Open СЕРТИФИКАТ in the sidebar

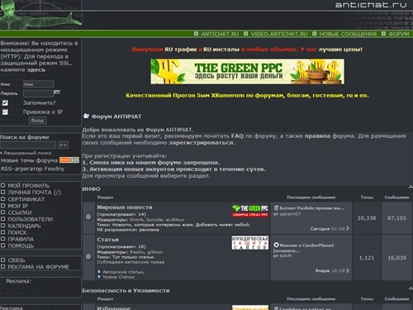[26, 199]
